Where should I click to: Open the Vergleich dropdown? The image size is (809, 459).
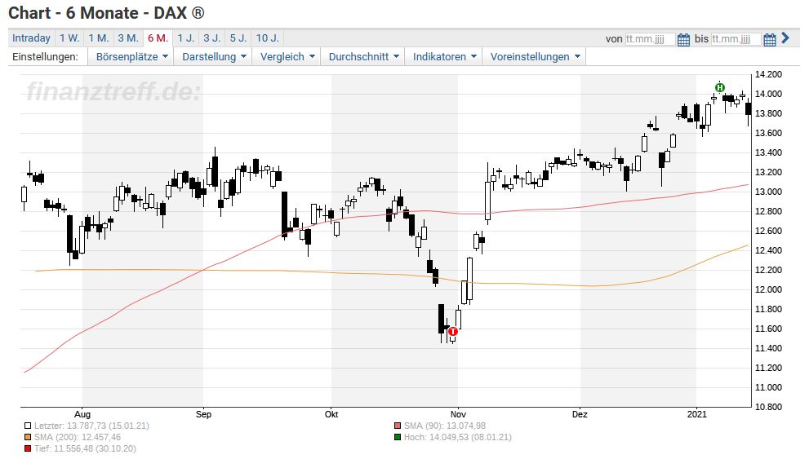(287, 57)
